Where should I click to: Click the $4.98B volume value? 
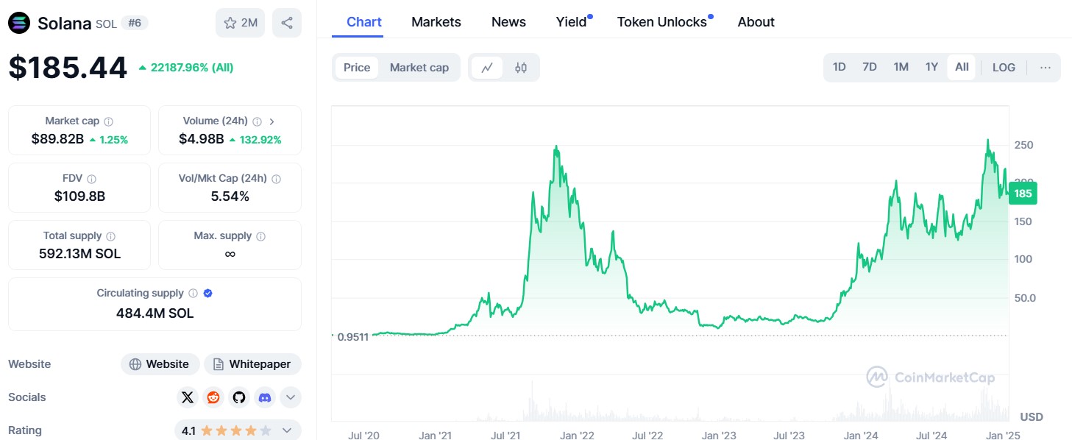[201, 139]
